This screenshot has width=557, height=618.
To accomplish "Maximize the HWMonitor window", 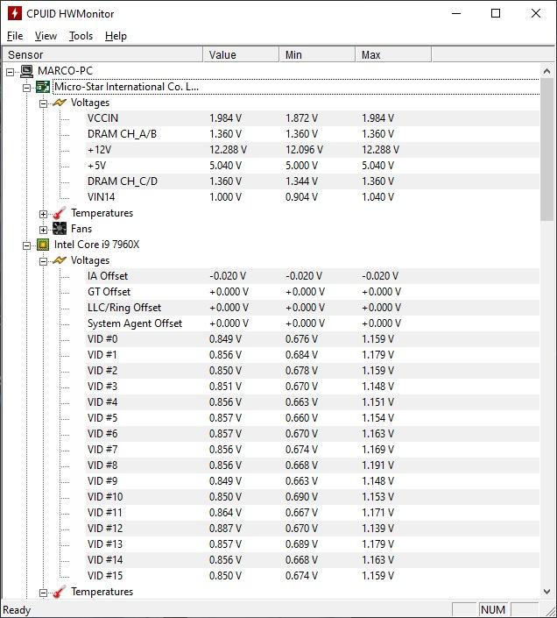I will coord(496,13).
